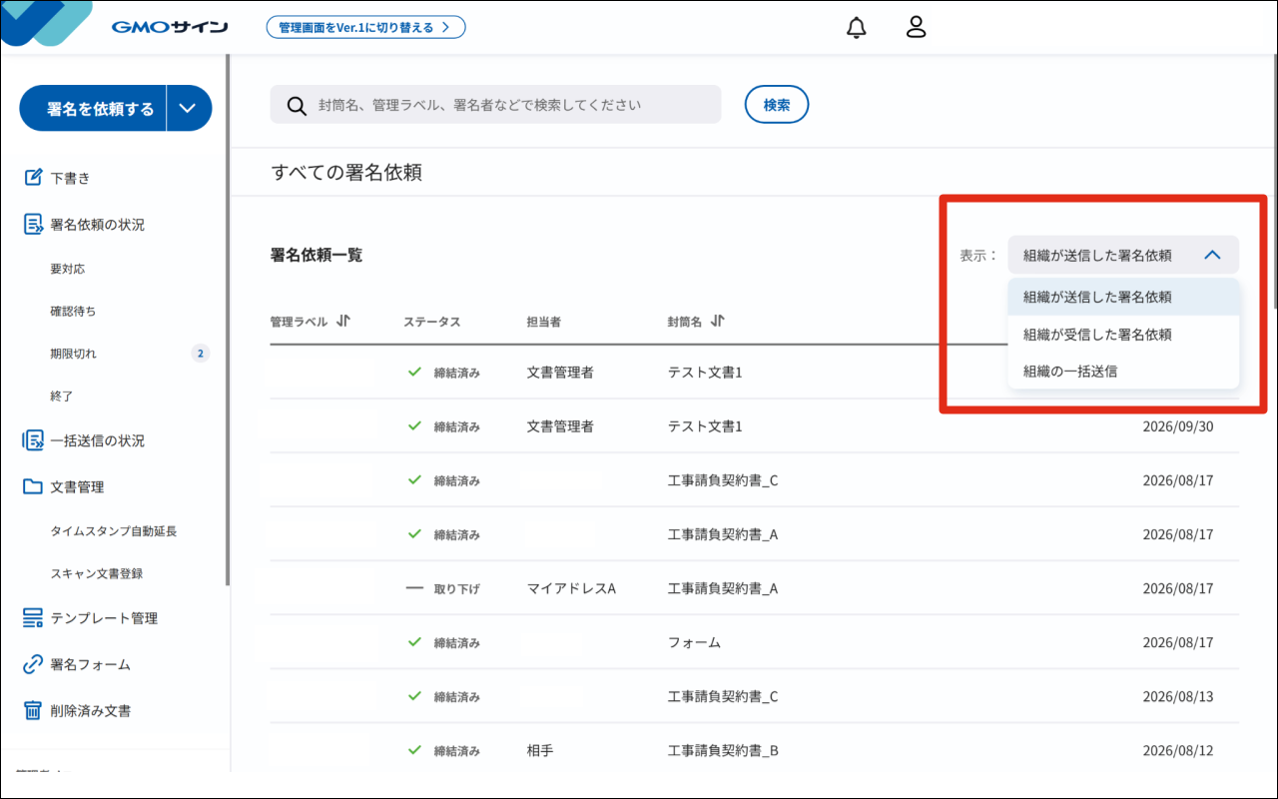Sort the list by 封筒名 arrows

(x=718, y=322)
